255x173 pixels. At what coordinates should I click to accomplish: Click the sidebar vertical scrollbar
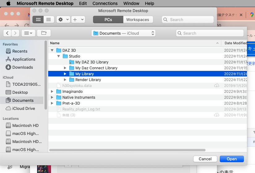pyautogui.click(x=46, y=75)
